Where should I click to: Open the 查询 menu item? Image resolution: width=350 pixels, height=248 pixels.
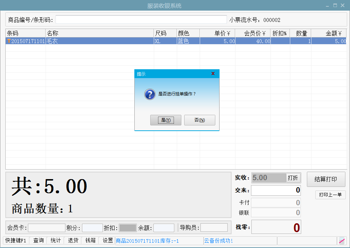click(x=39, y=241)
